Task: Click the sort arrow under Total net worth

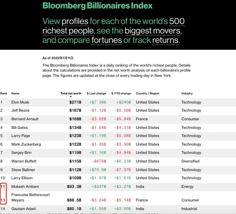Action: click(71, 97)
